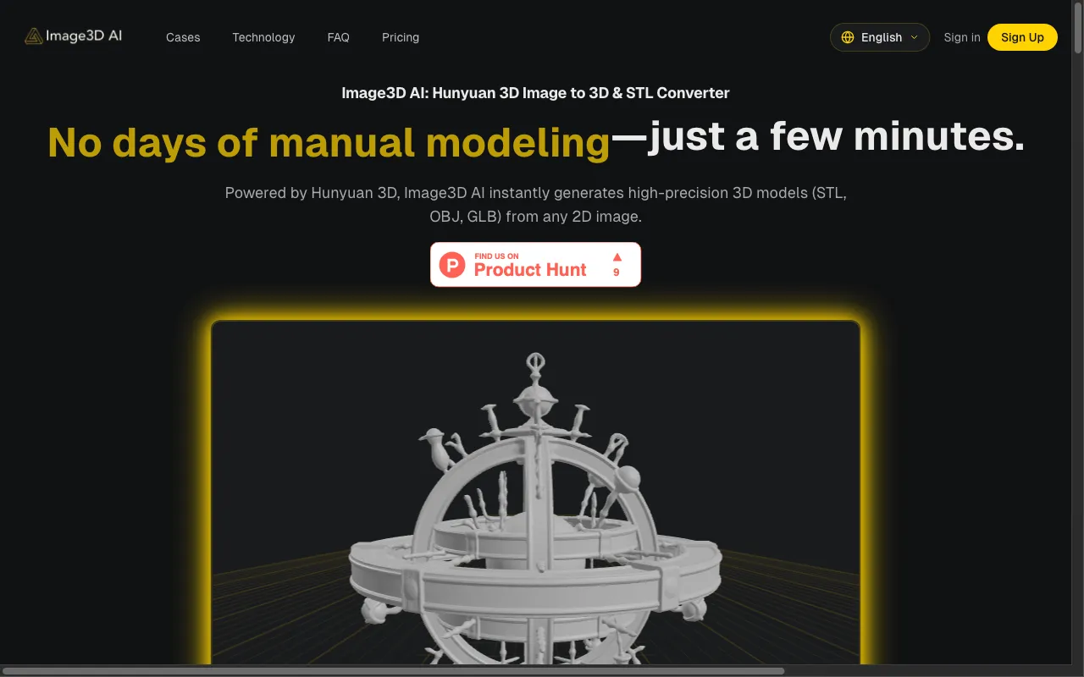
Task: Click the Sign in link
Action: (x=962, y=37)
